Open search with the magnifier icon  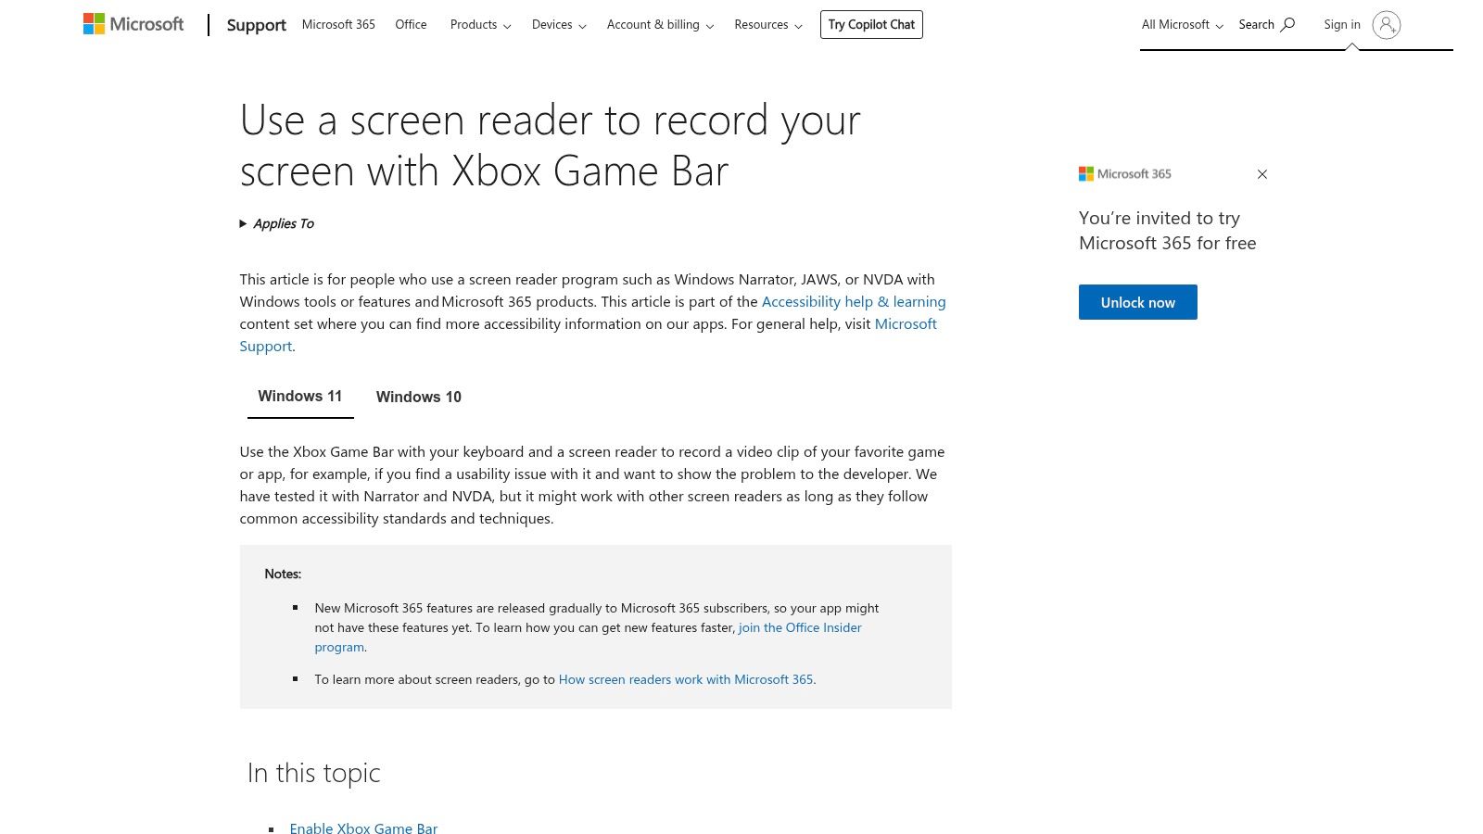click(1289, 24)
